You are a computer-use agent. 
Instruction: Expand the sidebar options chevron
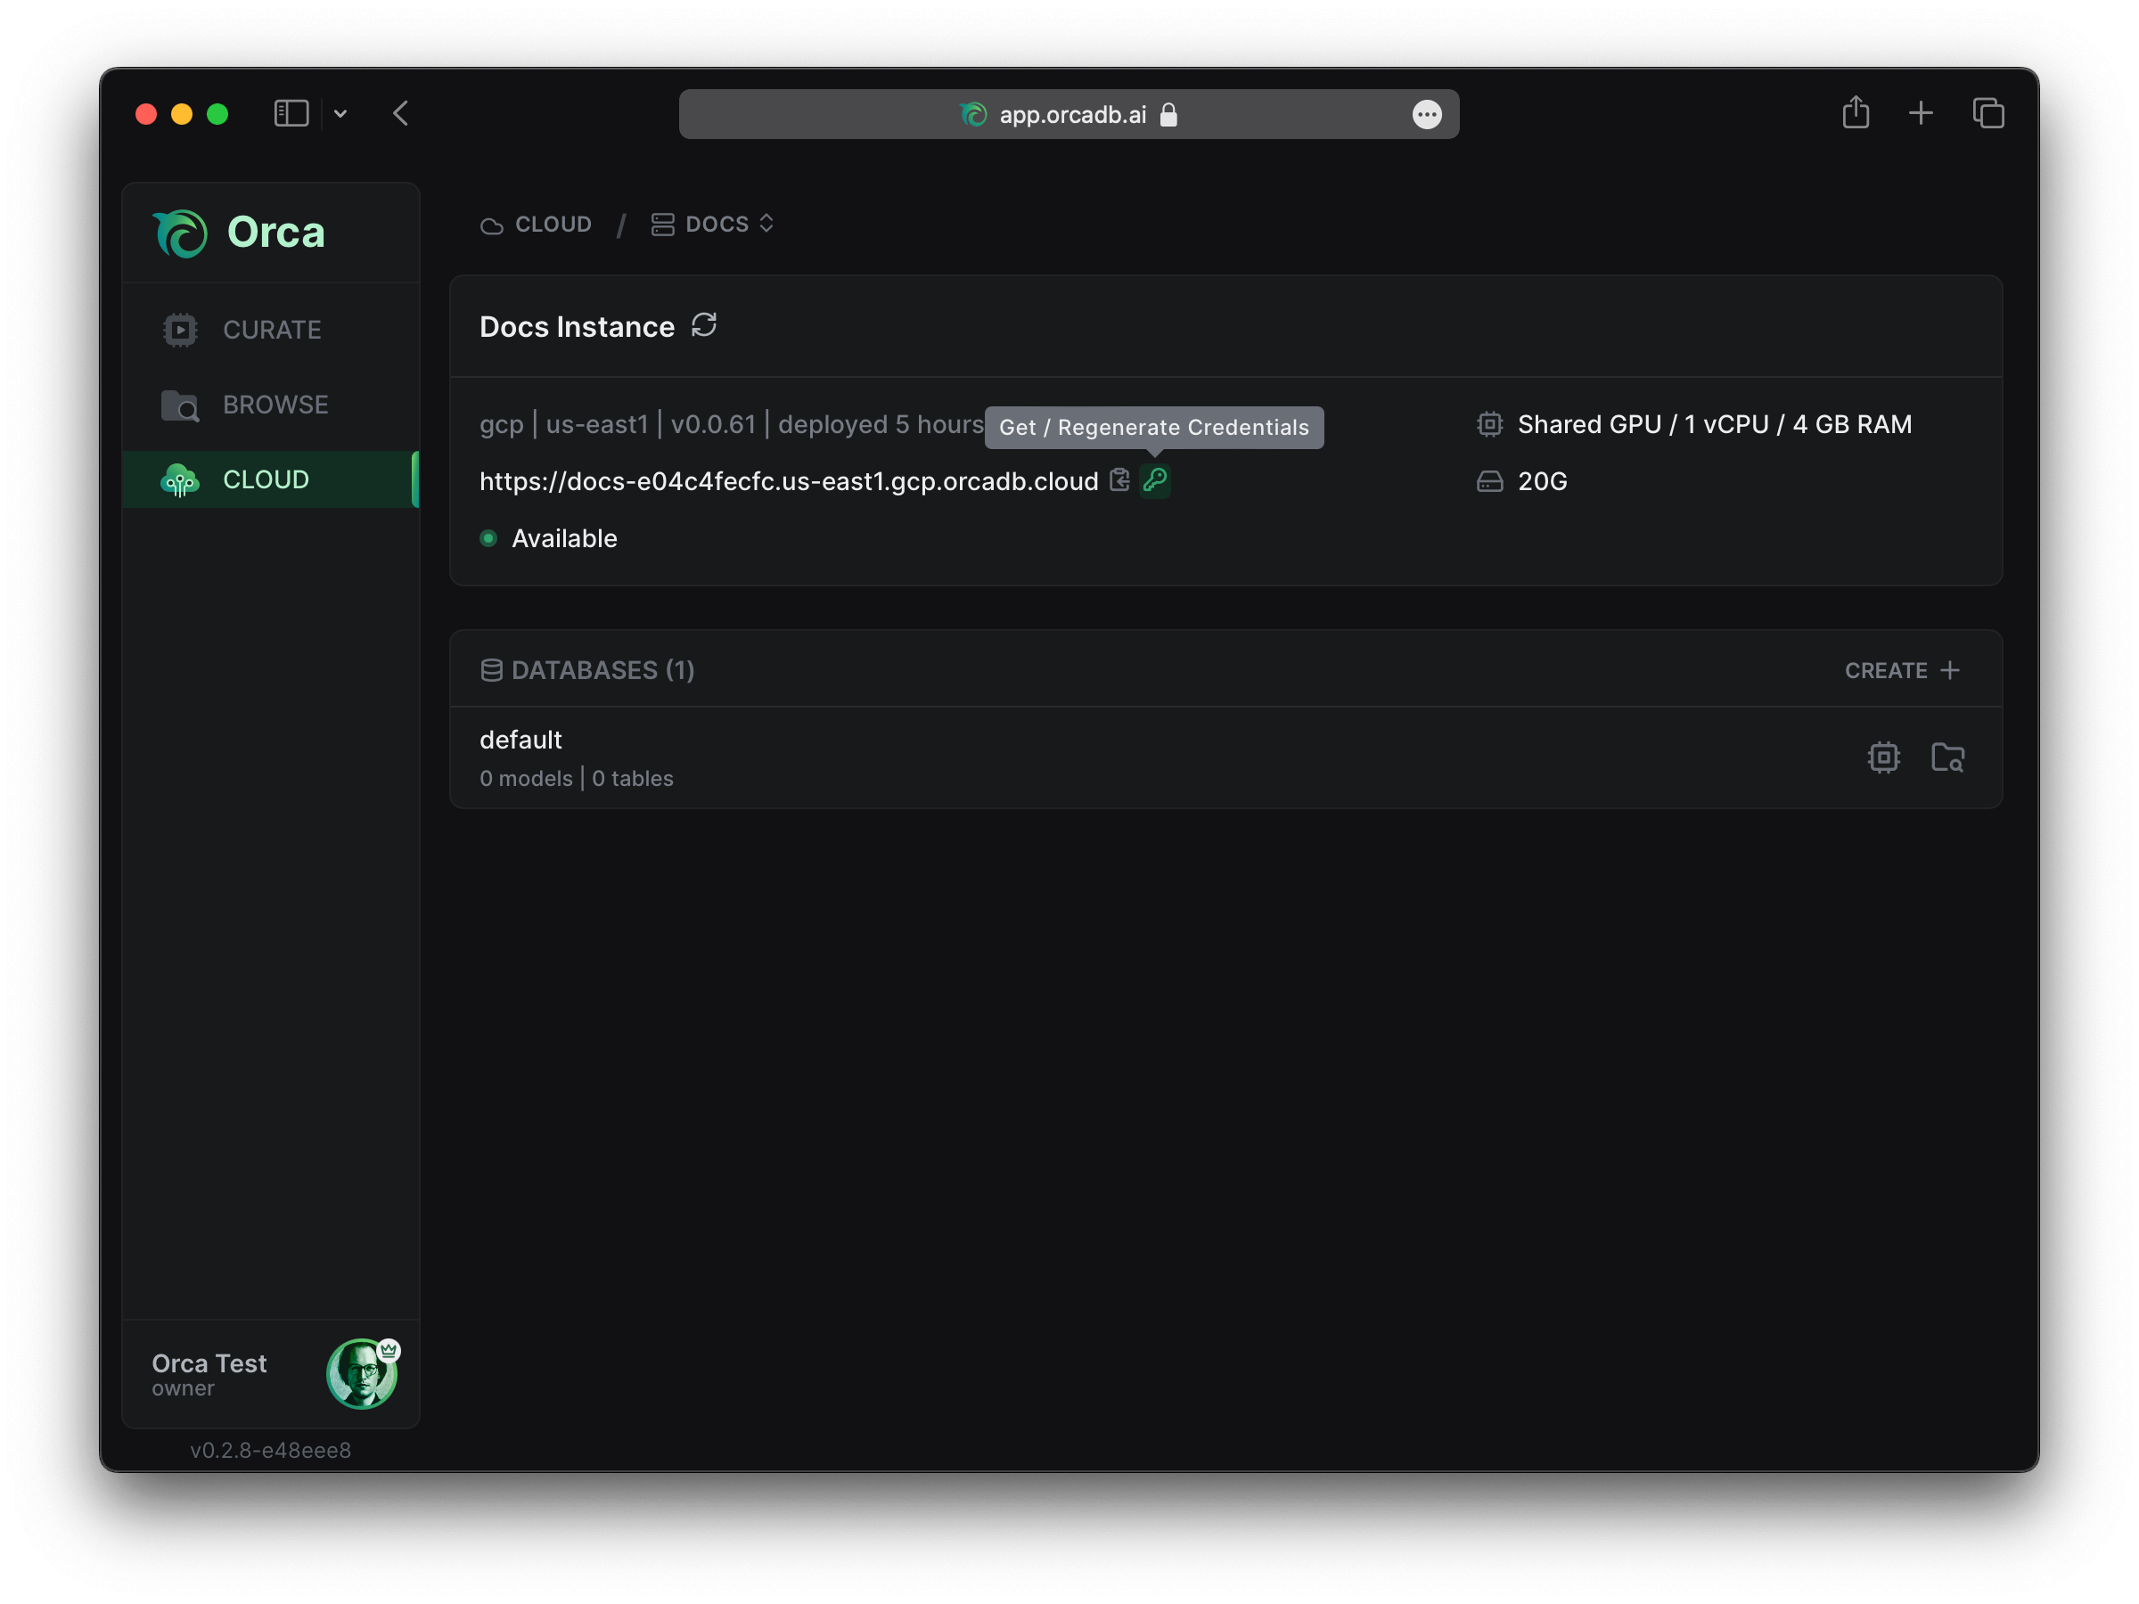coord(340,114)
